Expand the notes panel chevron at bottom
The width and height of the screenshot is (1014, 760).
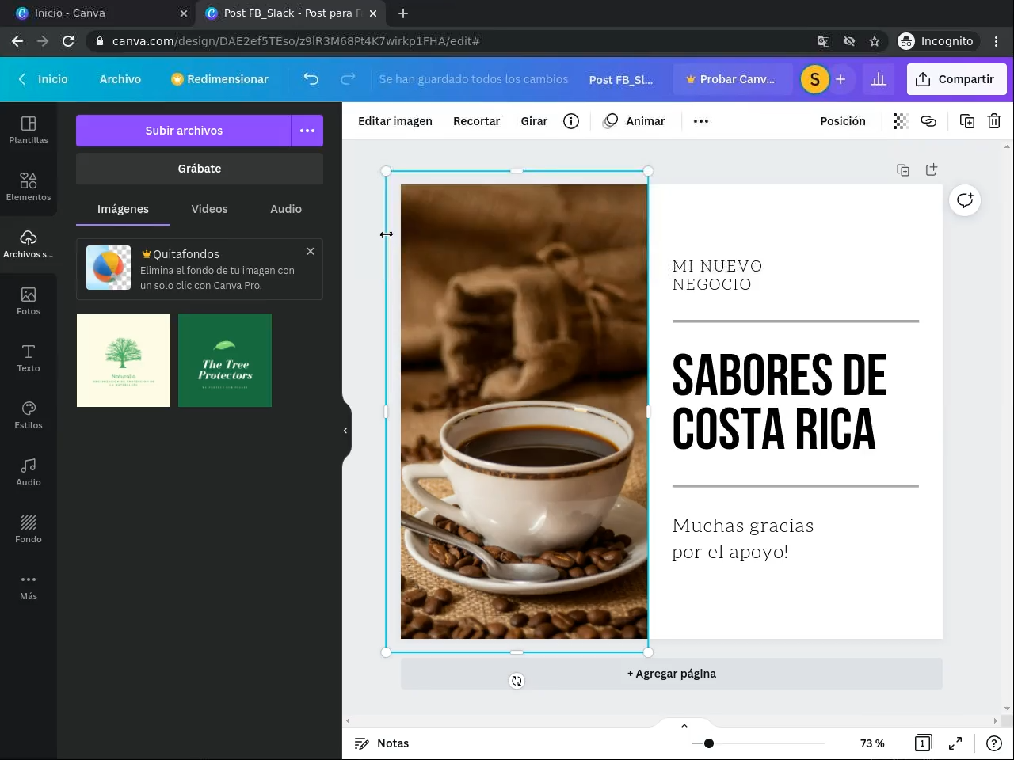[x=684, y=725]
